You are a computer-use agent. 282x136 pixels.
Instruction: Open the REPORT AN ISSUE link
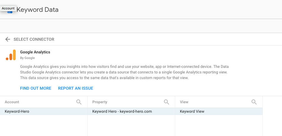75,88
